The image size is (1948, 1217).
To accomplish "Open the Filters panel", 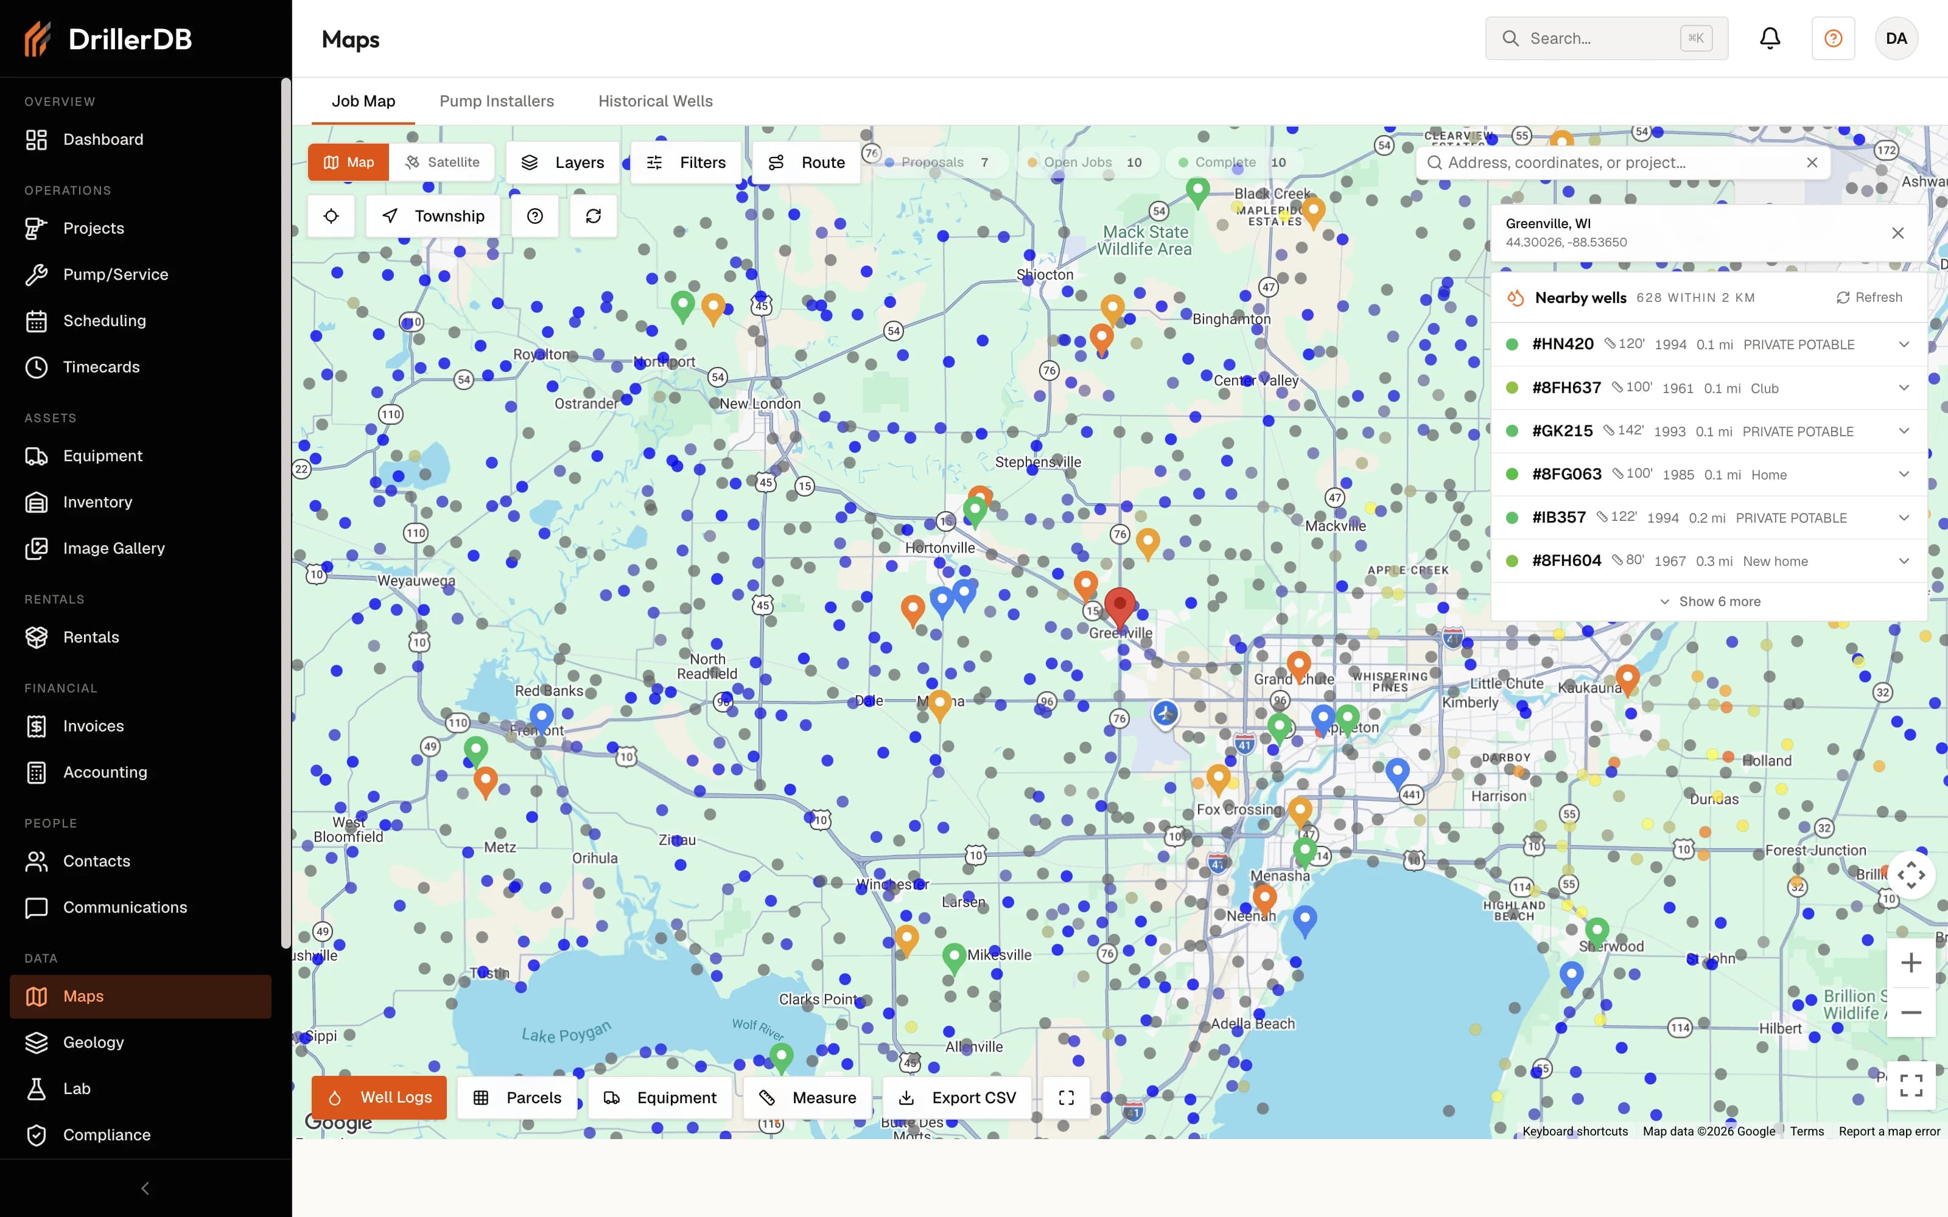I will 686,162.
